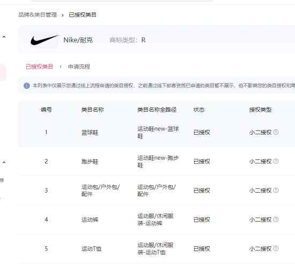Switch to the 申请流程 tab
This screenshot has height=271, width=295.
pos(79,67)
